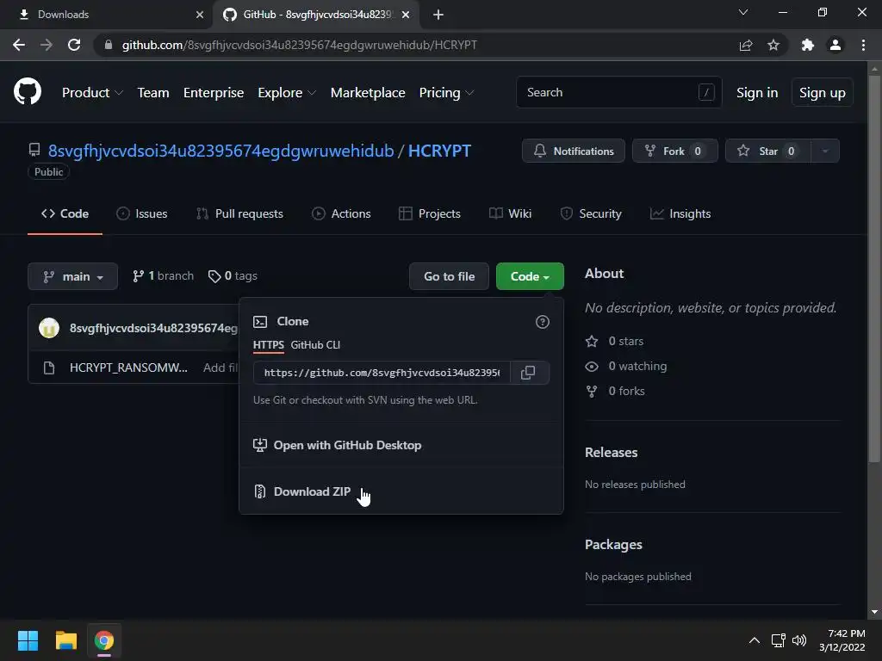
Task: Open File Explorer from taskbar
Action: [65, 640]
